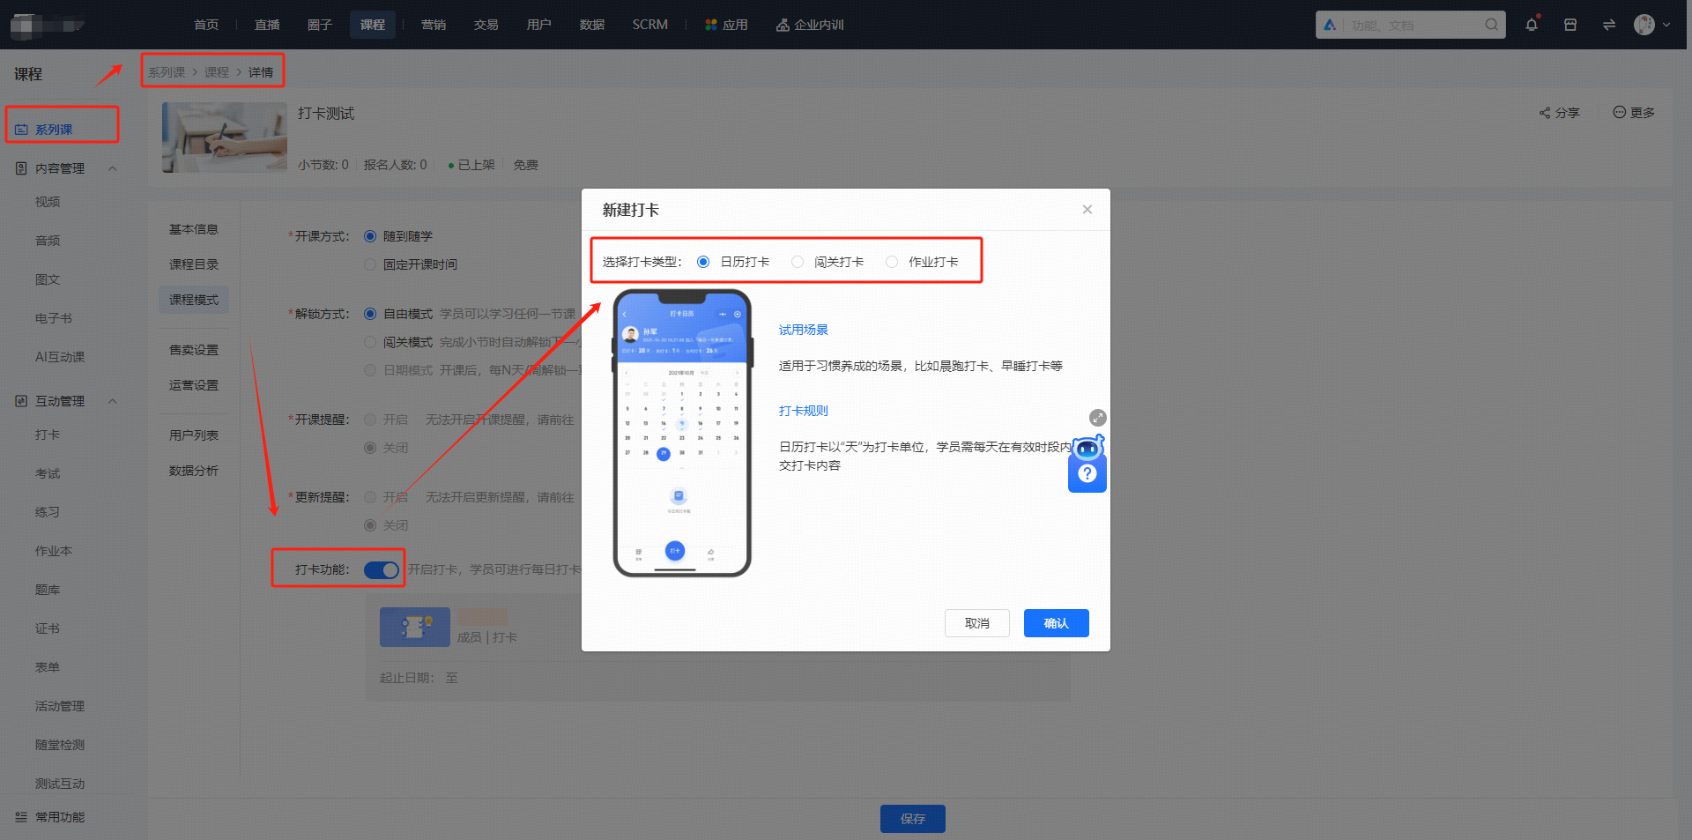The height and width of the screenshot is (840, 1692).
Task: Switch to the 售卖设置 tab
Action: click(x=194, y=350)
